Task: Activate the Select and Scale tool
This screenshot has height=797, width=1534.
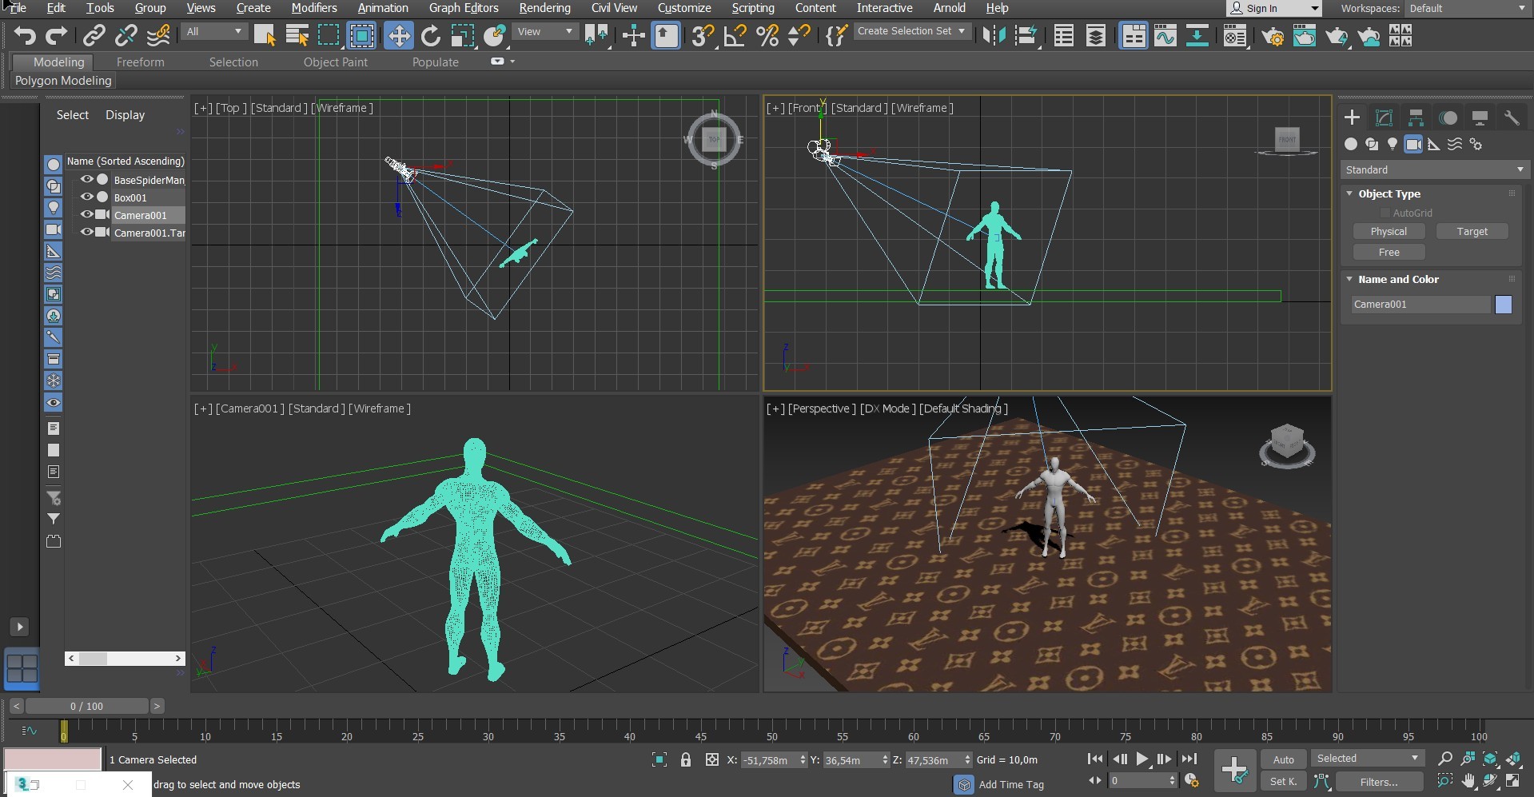Action: 463,35
